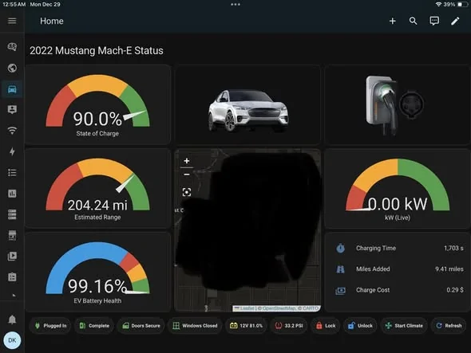
Task: Open the search magnifier icon
Action: click(x=414, y=21)
